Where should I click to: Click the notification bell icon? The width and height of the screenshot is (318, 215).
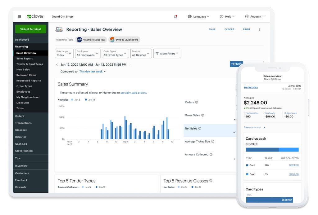click(x=176, y=16)
